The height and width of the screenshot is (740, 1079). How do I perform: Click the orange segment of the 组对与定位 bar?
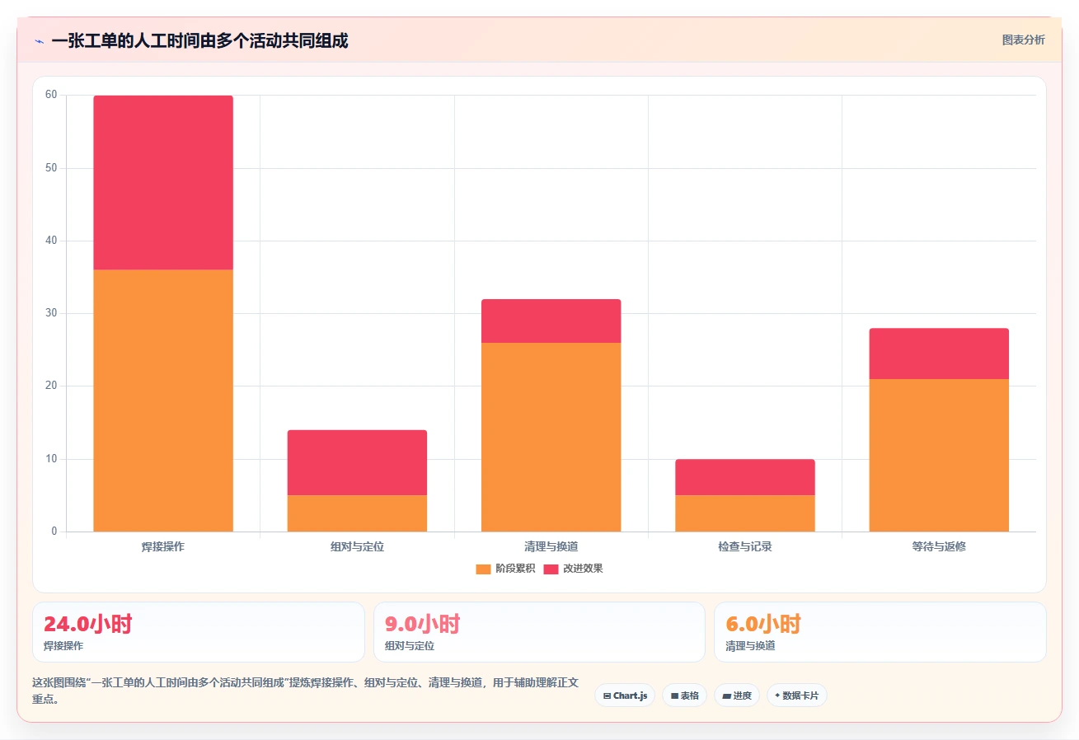tap(357, 513)
